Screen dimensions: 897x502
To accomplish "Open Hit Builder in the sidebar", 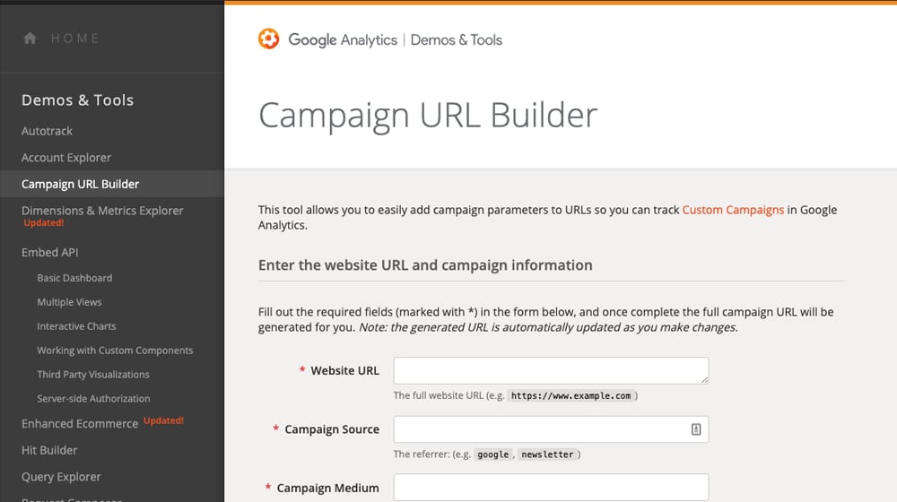I will point(49,450).
